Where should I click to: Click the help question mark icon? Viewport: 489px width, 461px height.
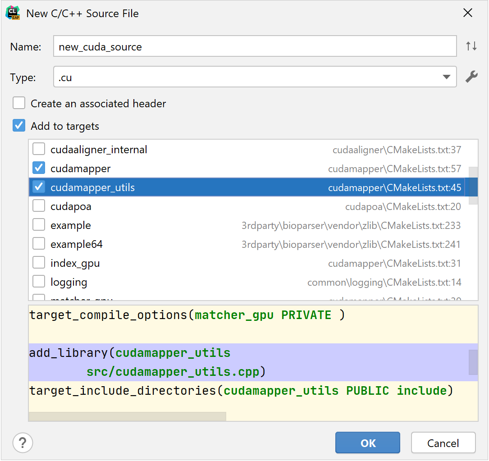point(23,443)
